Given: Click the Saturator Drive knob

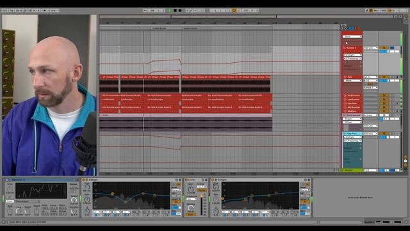Looking at the screenshot, I should point(10,189).
